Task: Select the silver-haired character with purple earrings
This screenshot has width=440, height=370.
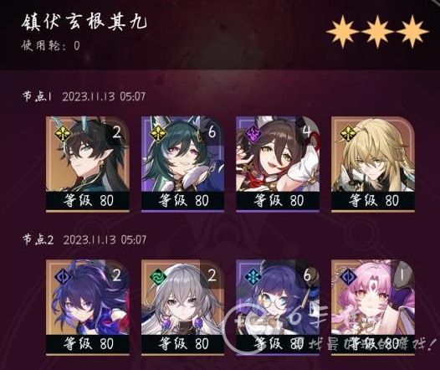Action: pos(182,307)
